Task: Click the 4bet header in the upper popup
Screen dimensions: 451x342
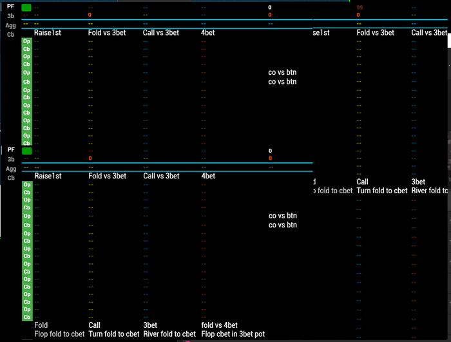Action: [208, 33]
